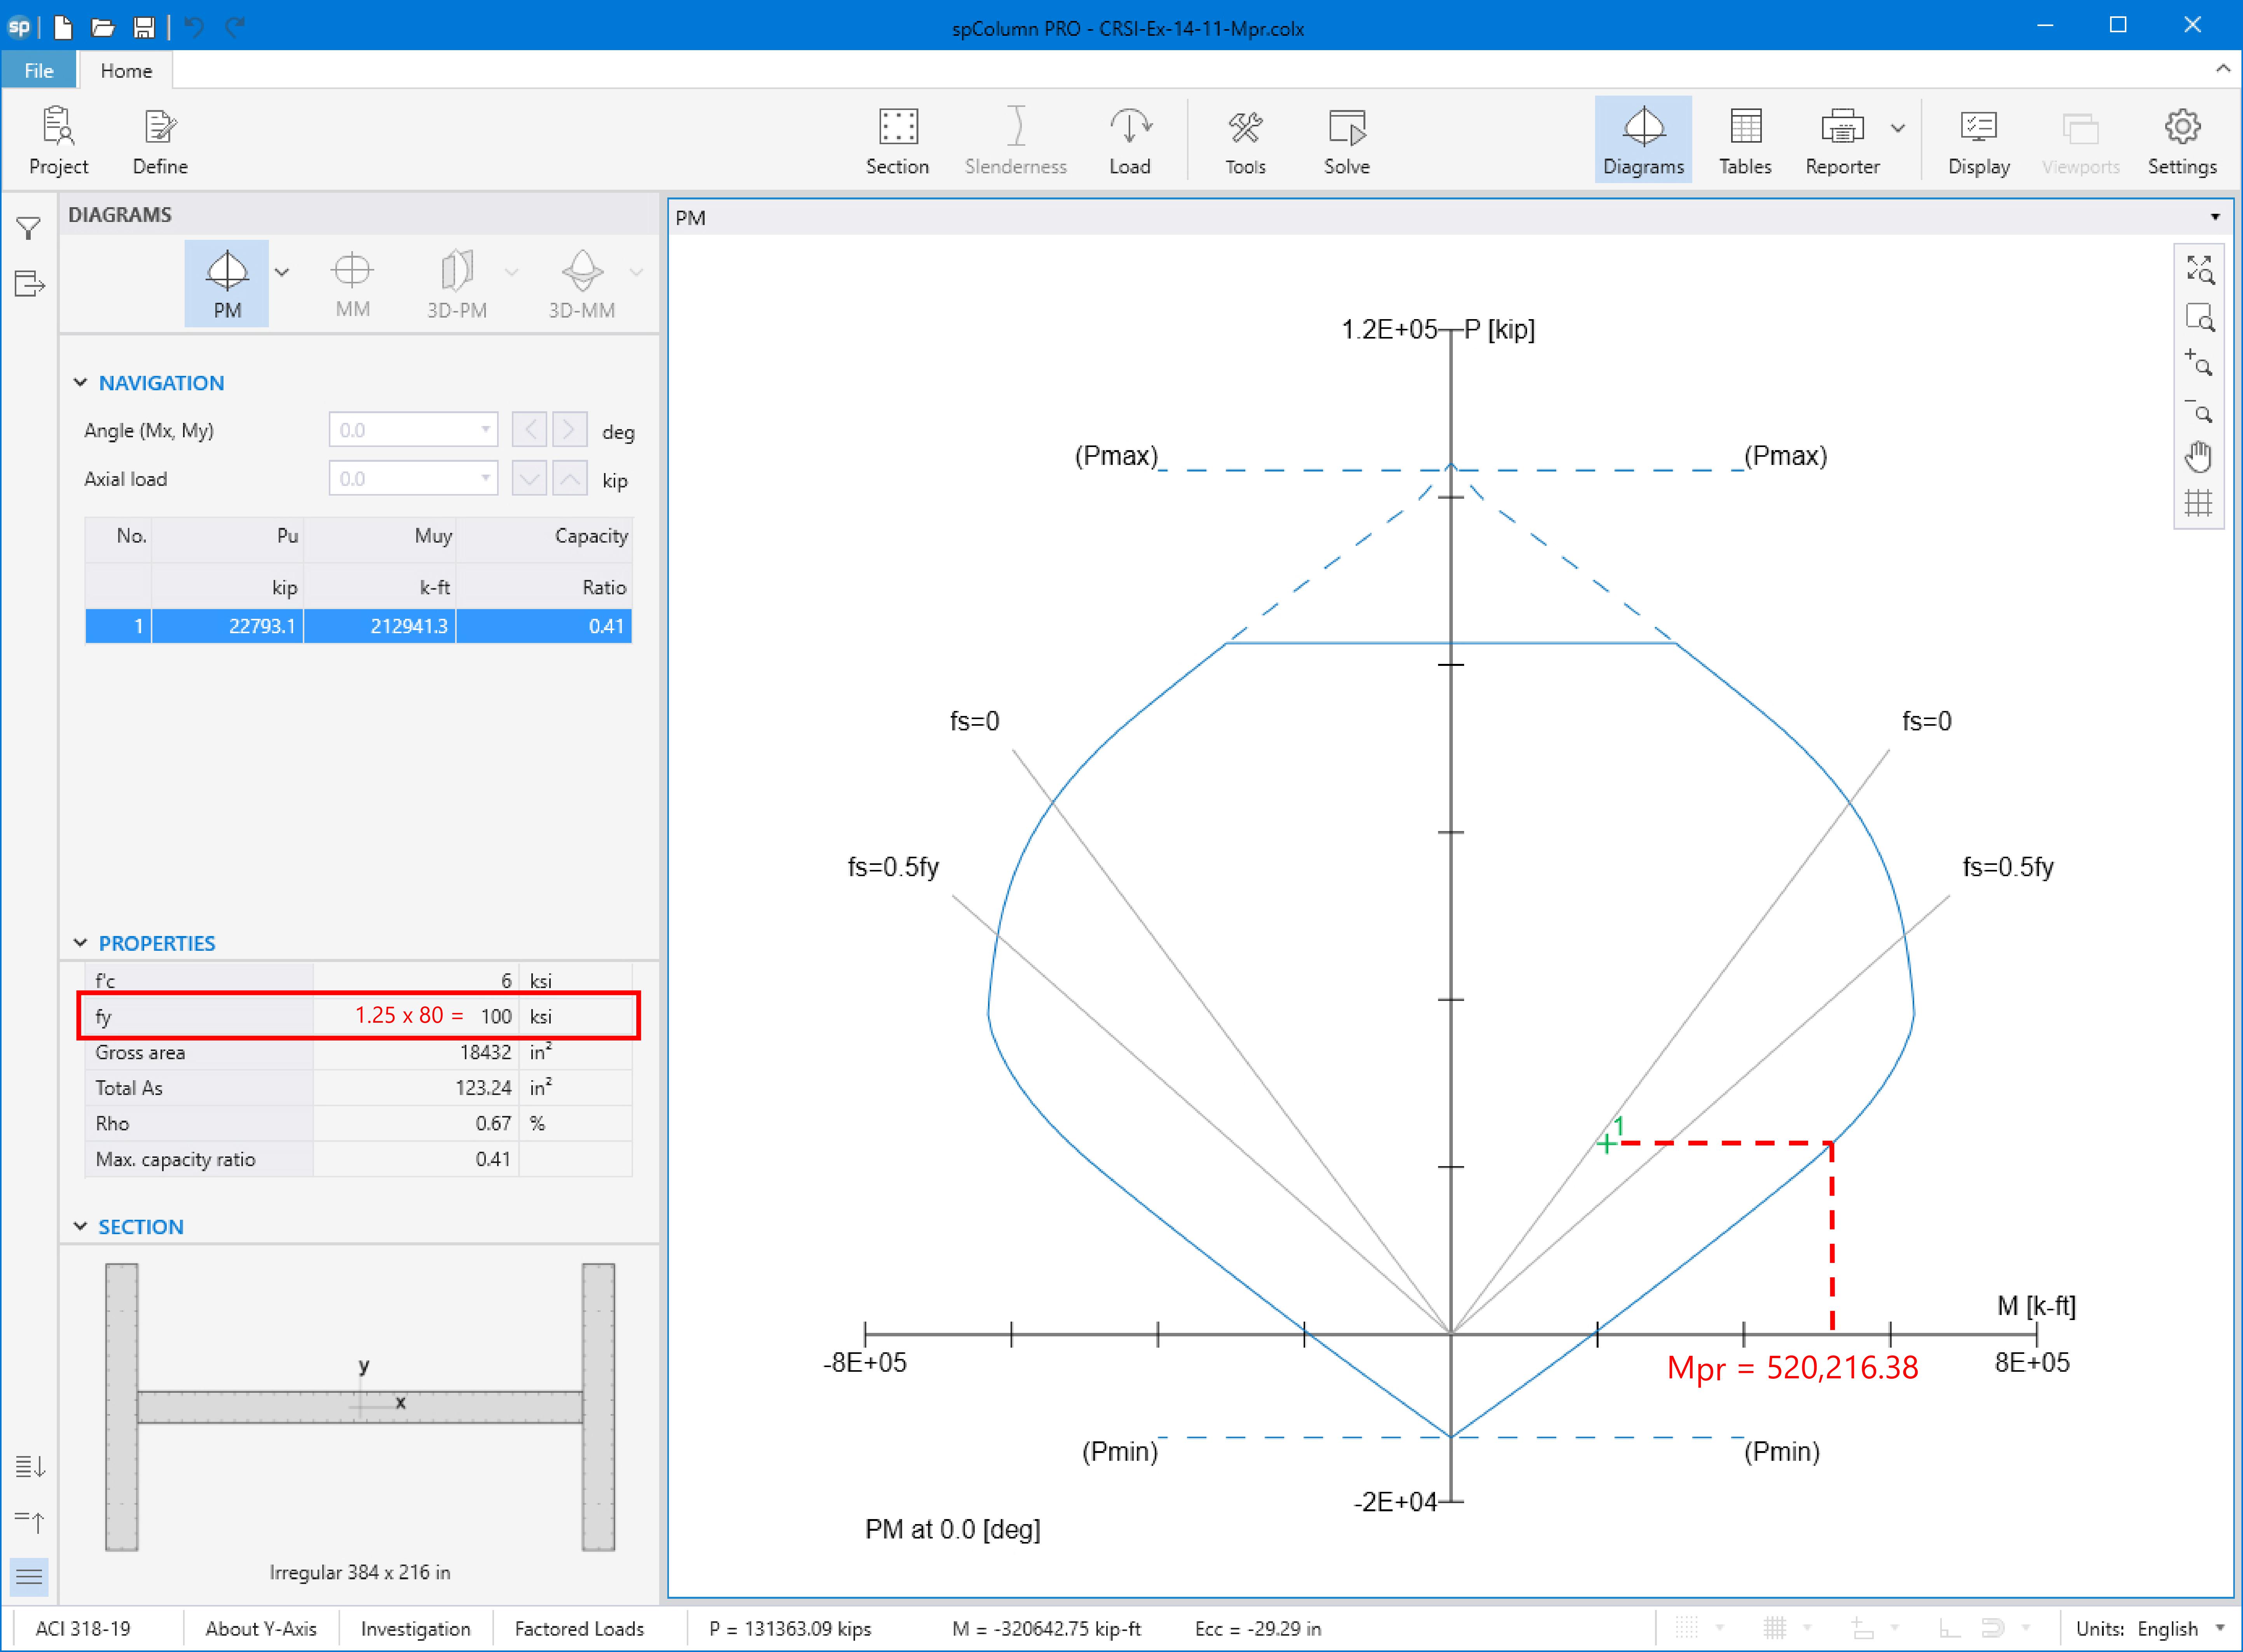Collapse the PROPERTIES section
Viewport: 2243px width, 1652px height.
[x=80, y=943]
